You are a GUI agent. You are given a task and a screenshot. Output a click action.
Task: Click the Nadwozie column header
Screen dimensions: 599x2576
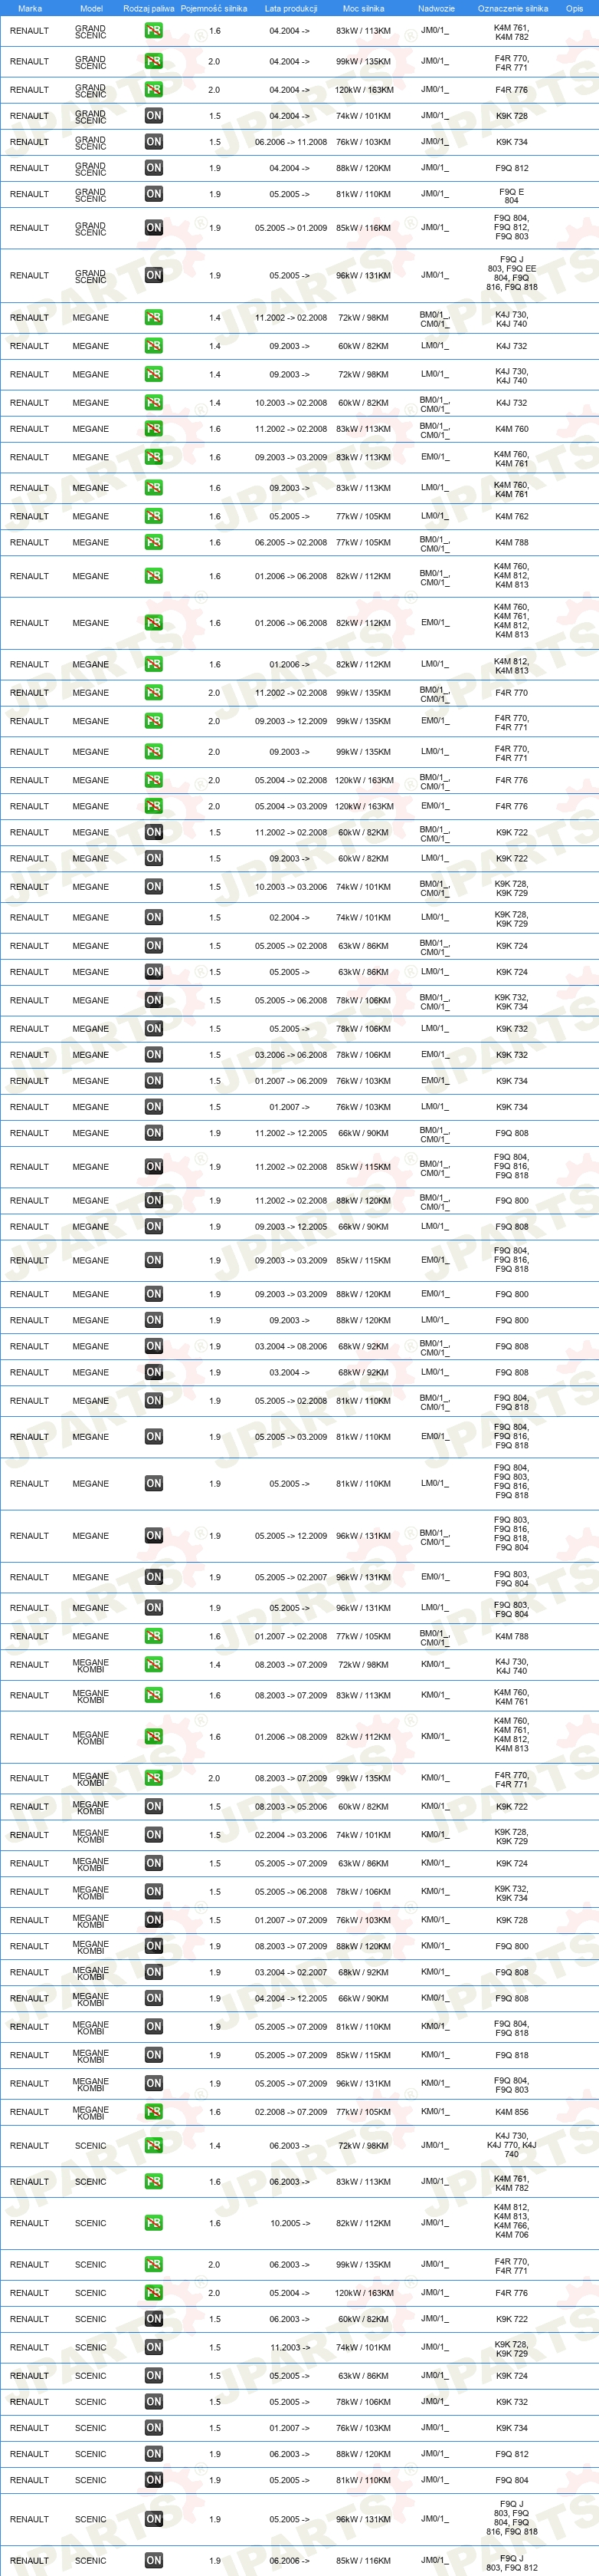point(437,8)
